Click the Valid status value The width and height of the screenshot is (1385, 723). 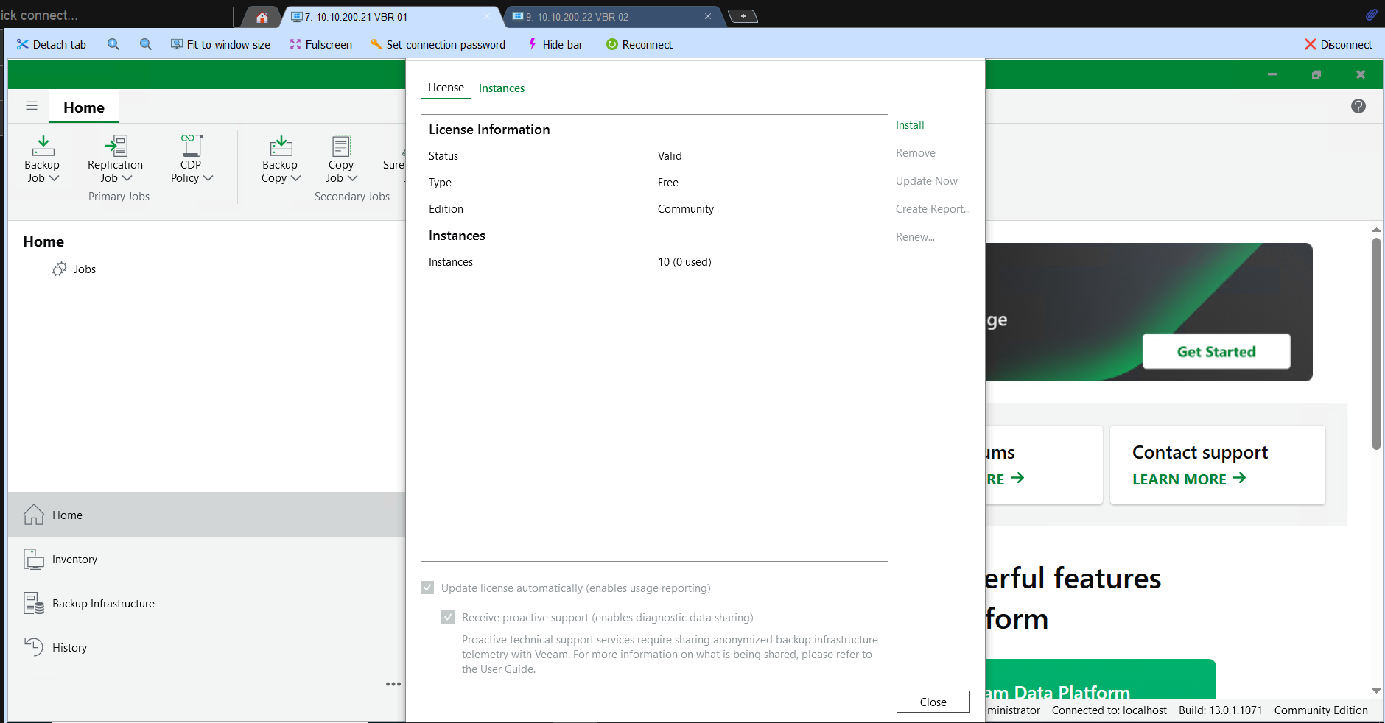[x=670, y=156]
